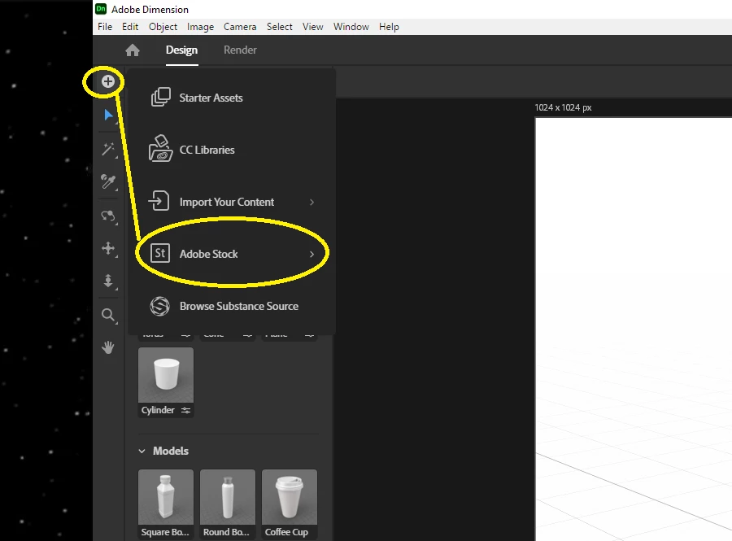Screen dimensions: 732x541
Task: Click the Add and Import Content plus icon
Action: tap(108, 81)
